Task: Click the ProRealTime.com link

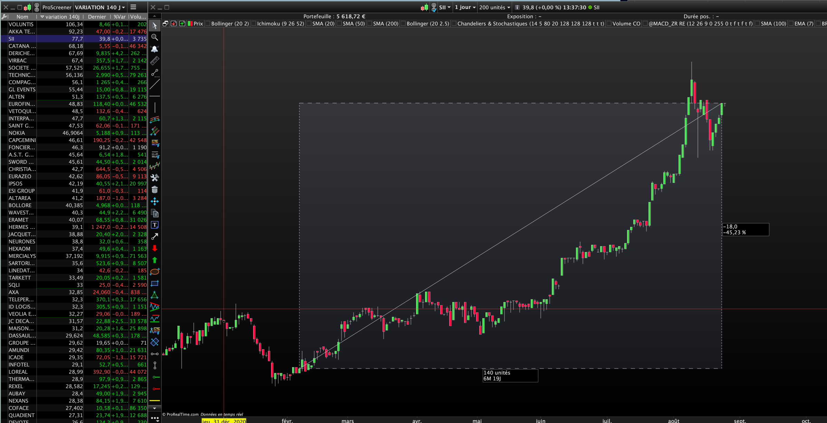Action: (183, 414)
